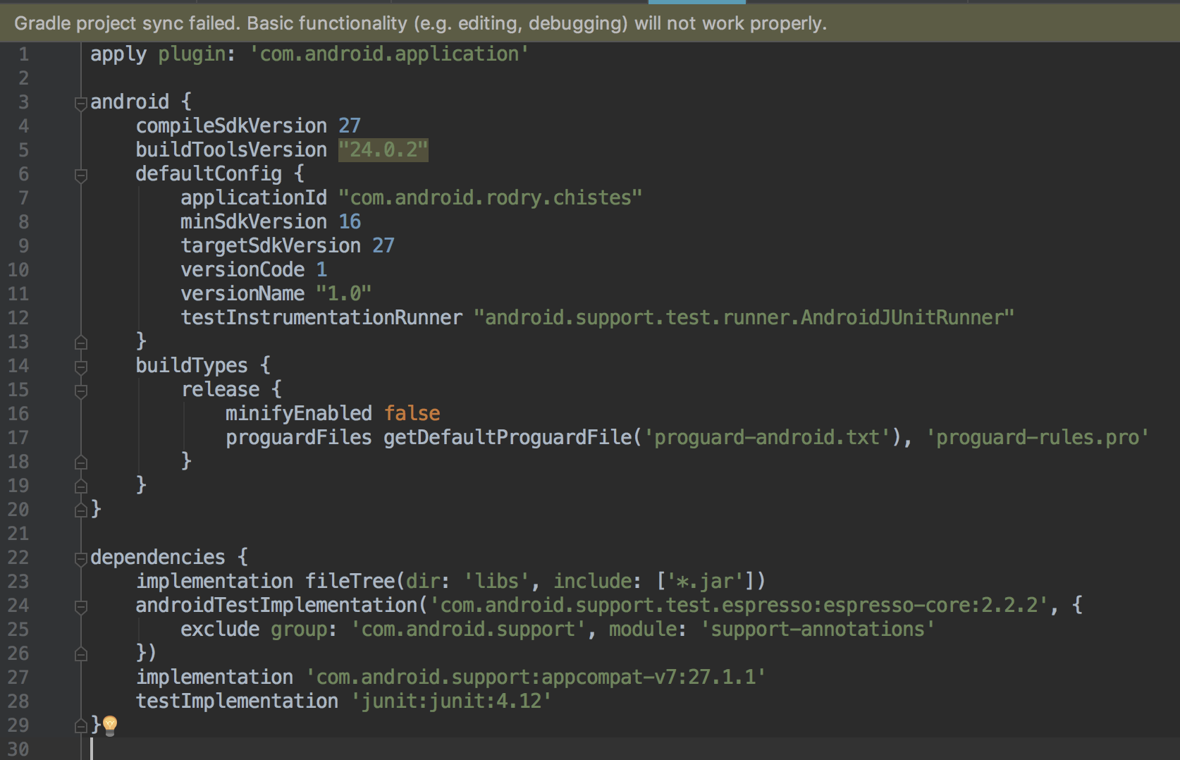Click line number 1 in gutter

pos(23,54)
